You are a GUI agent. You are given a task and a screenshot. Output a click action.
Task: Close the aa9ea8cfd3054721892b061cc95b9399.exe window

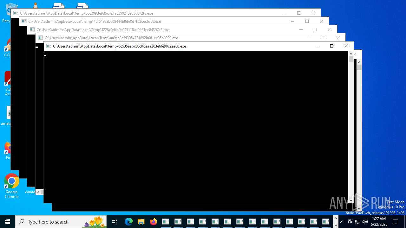(x=338, y=38)
